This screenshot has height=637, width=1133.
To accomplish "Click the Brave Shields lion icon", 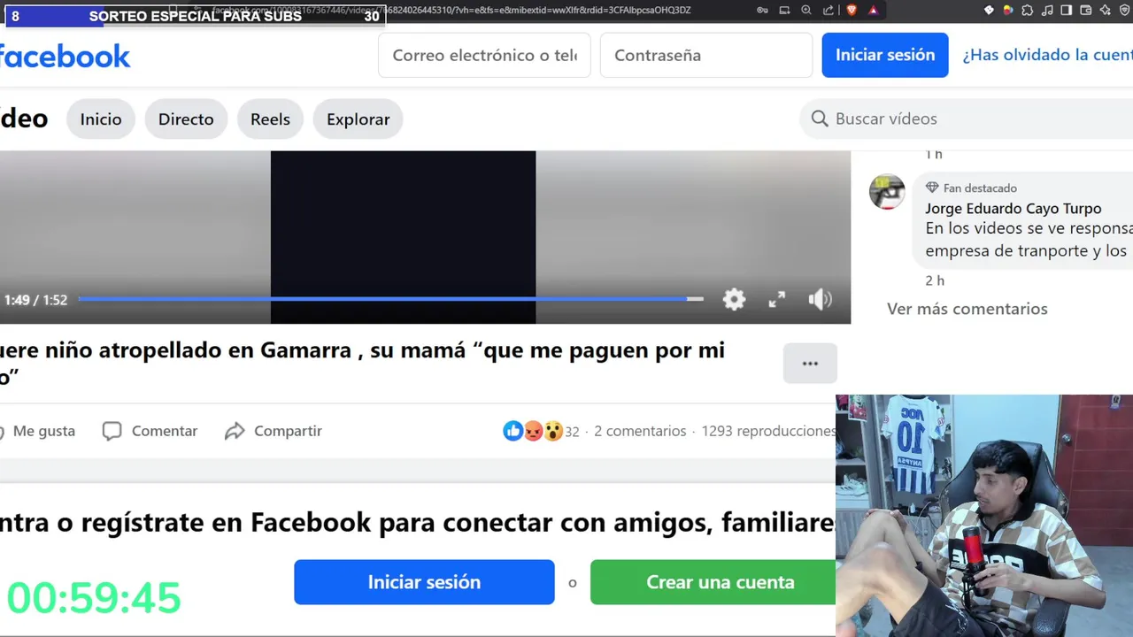I will (x=852, y=10).
